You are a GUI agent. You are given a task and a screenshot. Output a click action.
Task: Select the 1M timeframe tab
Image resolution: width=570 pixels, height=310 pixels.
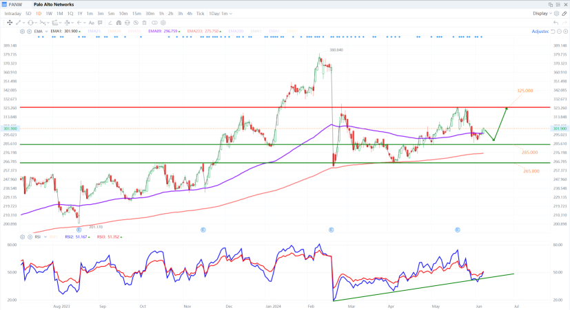coord(59,14)
